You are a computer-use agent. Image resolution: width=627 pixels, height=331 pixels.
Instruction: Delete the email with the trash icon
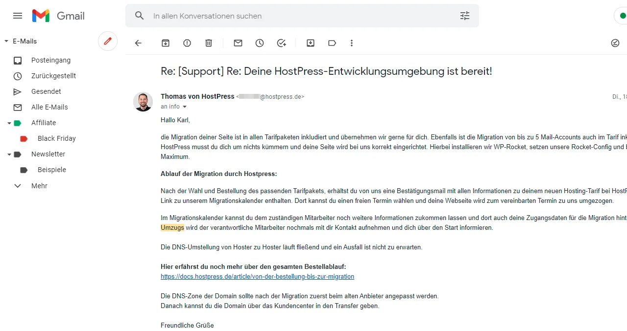(x=209, y=43)
